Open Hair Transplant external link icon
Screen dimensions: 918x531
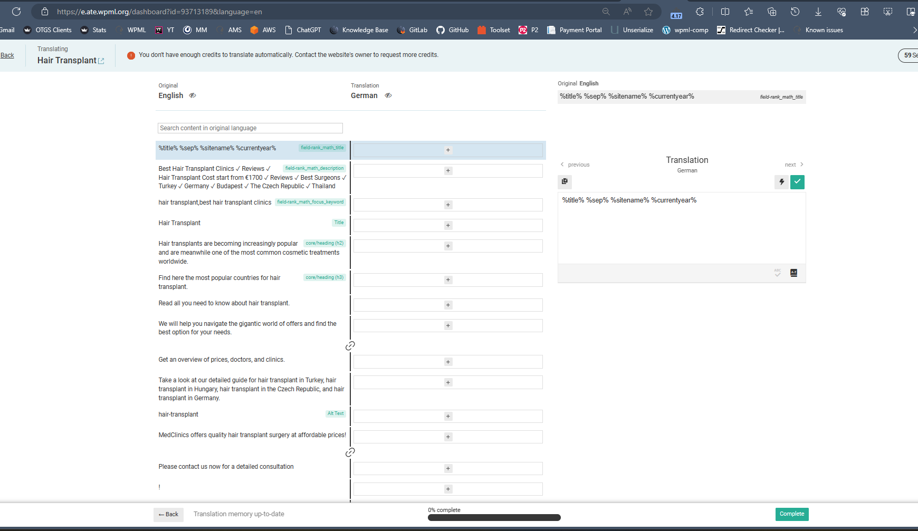[x=101, y=61]
